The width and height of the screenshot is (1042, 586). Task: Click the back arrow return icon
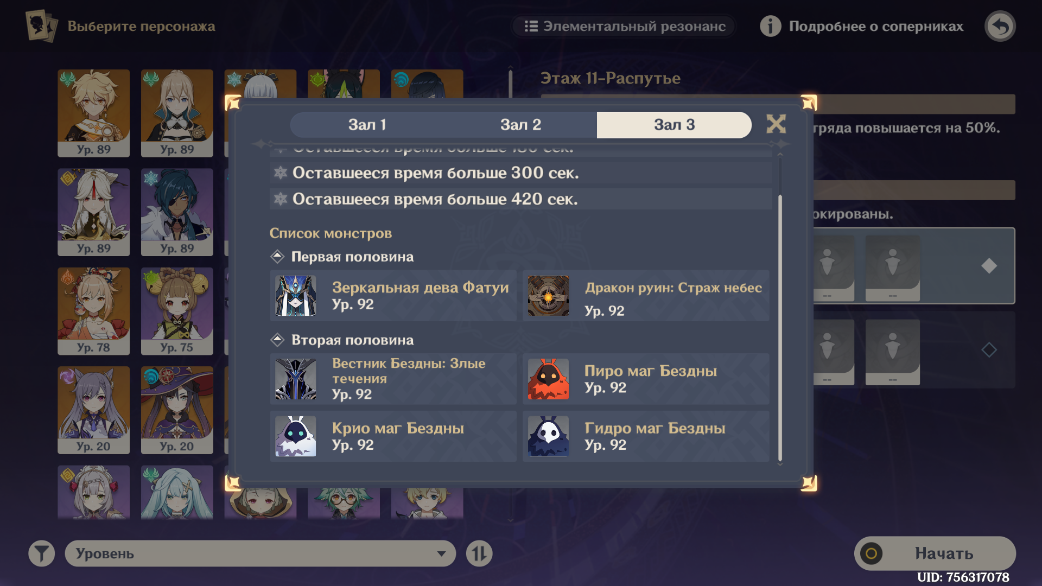coord(1000,26)
